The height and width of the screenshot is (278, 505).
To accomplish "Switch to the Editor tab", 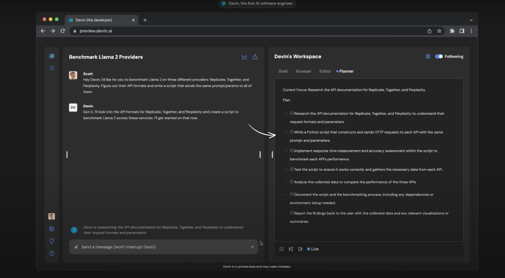I will click(x=325, y=71).
